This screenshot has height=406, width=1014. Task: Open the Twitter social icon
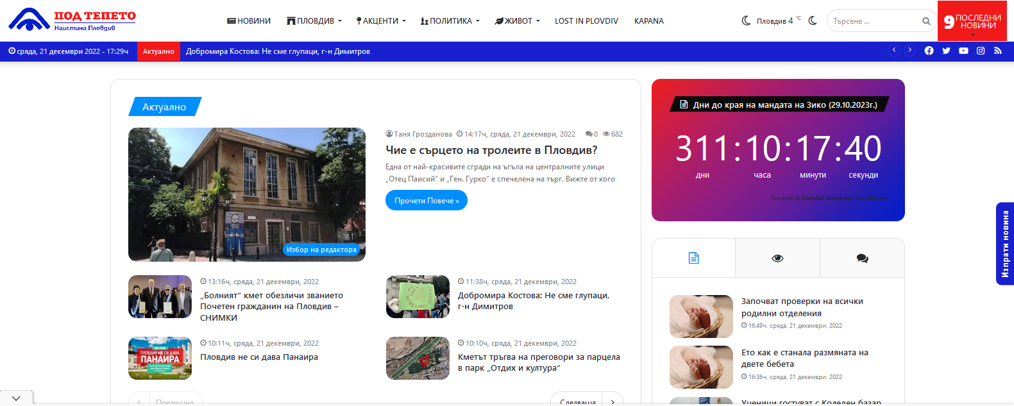pyautogui.click(x=946, y=51)
